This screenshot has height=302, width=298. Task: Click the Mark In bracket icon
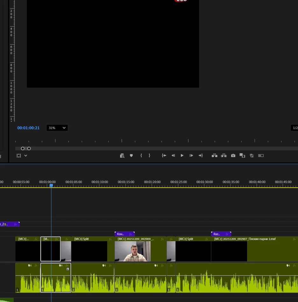[141, 155]
